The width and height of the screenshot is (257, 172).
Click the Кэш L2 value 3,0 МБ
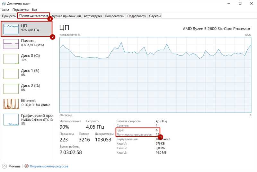pyautogui.click(x=160, y=148)
